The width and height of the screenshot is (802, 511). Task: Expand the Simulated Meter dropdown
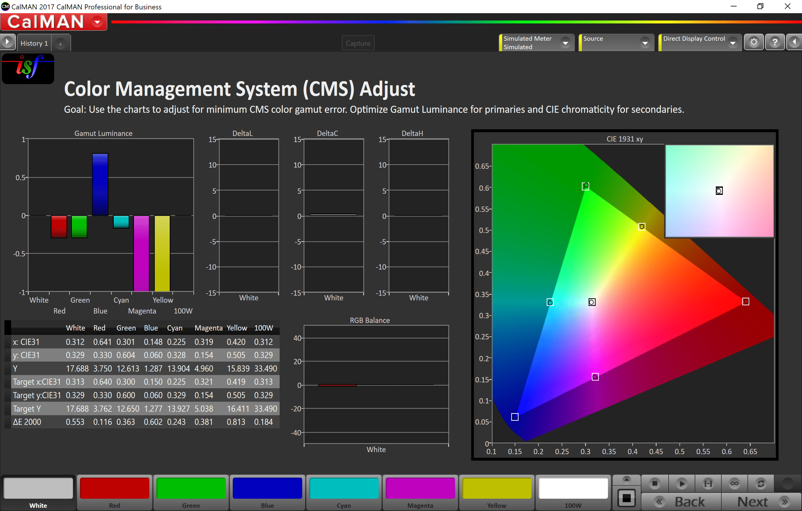[565, 43]
